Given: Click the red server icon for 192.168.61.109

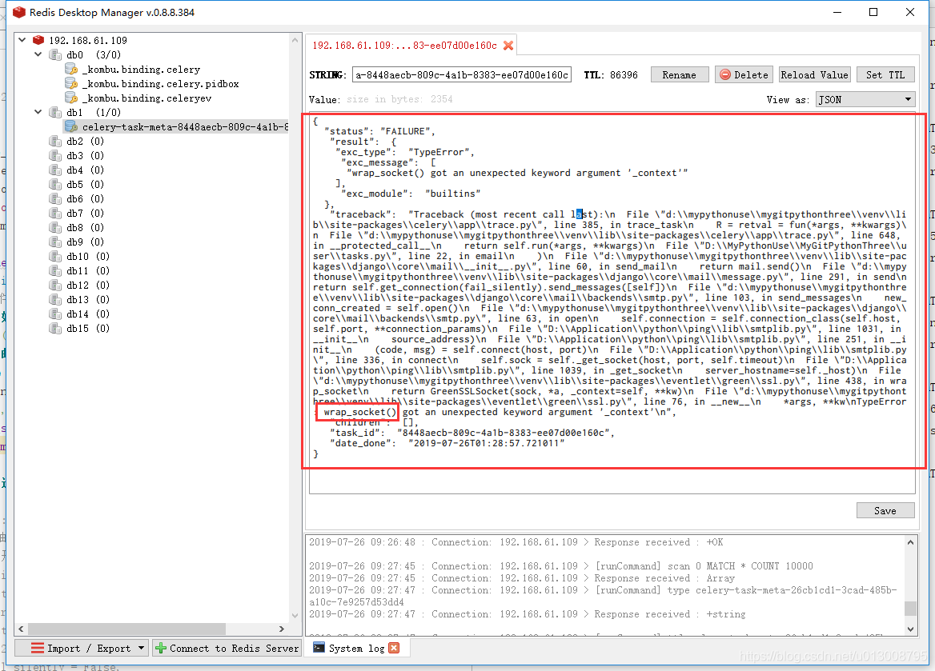Looking at the screenshot, I should tap(38, 40).
